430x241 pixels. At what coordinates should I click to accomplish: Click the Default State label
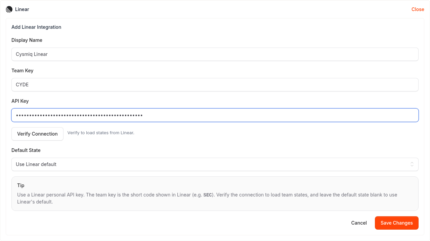[26, 150]
